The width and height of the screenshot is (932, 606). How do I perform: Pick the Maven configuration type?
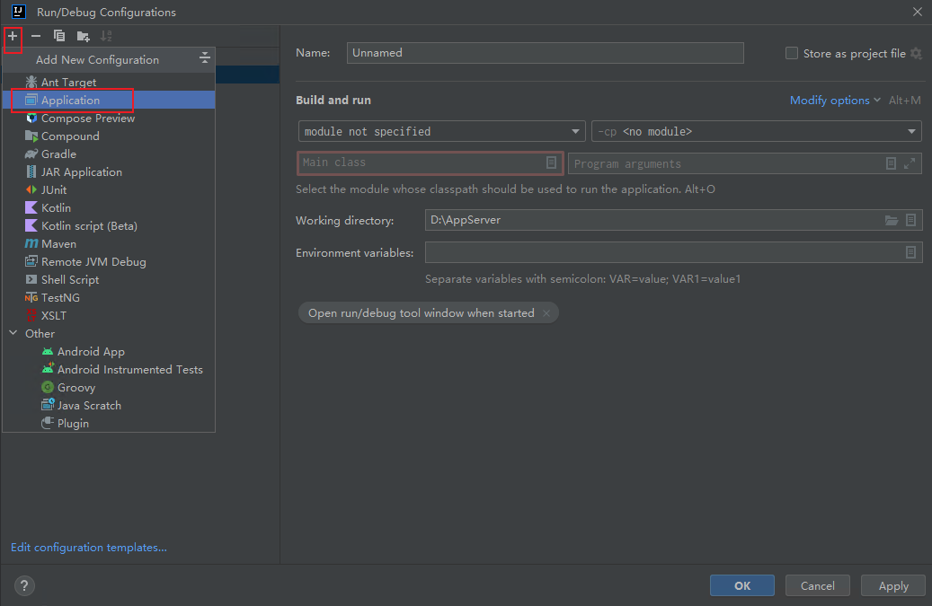109,243
